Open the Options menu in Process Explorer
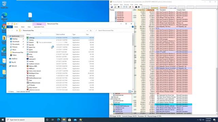The image size is (218, 122). (116, 4)
